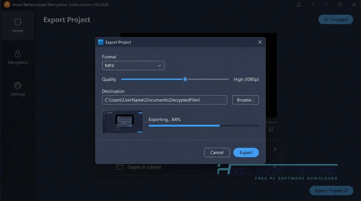Click the Avast logo in title bar
Viewport: 361px width, 201px height.
(7, 4)
